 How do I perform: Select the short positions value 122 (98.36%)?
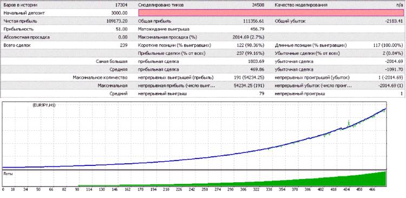click(251, 45)
